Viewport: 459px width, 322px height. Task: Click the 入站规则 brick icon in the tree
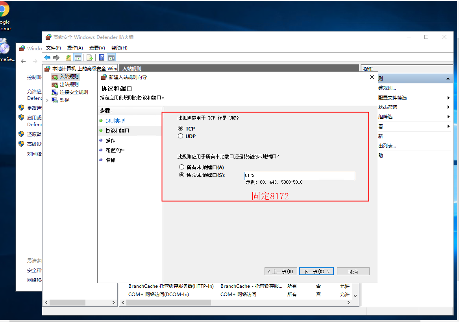click(x=54, y=77)
